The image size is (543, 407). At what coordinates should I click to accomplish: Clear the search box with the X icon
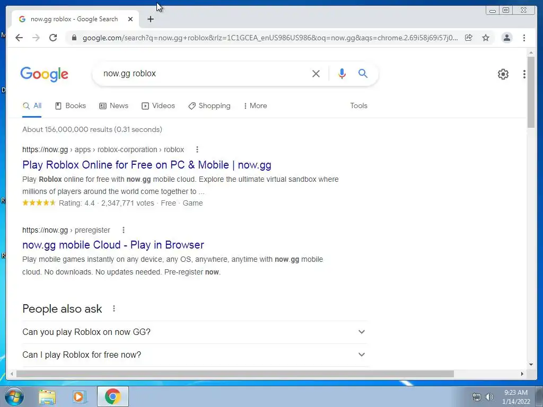316,73
